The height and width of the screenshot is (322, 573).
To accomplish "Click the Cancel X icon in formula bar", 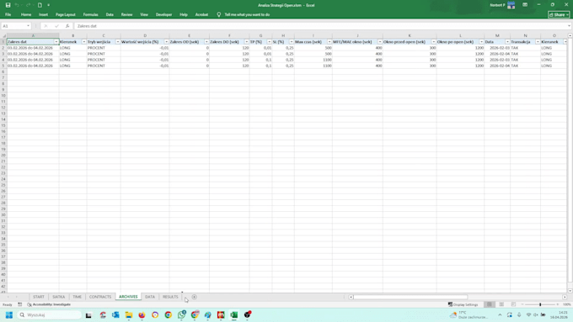I will (x=46, y=26).
